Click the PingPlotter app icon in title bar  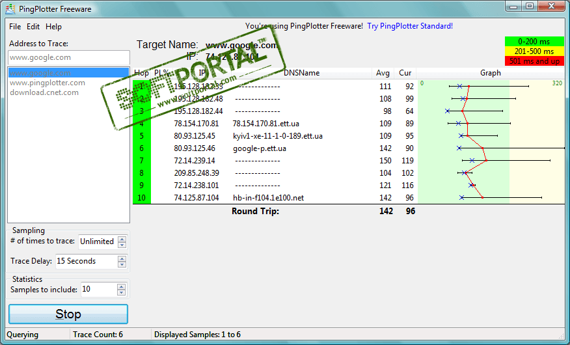[x=10, y=8]
